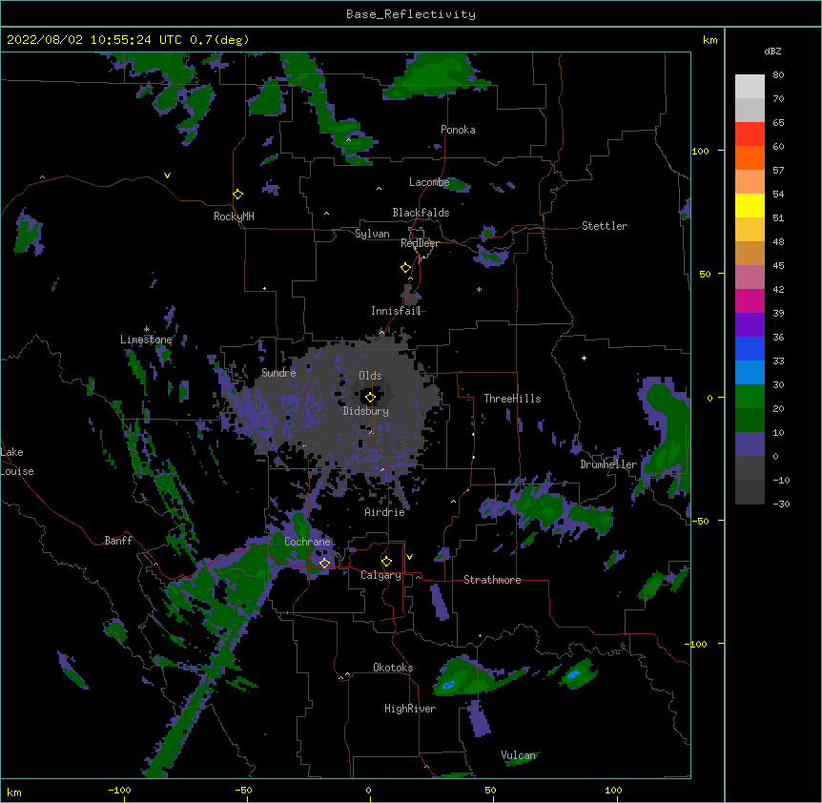Click the Lake Louise label

[17, 462]
